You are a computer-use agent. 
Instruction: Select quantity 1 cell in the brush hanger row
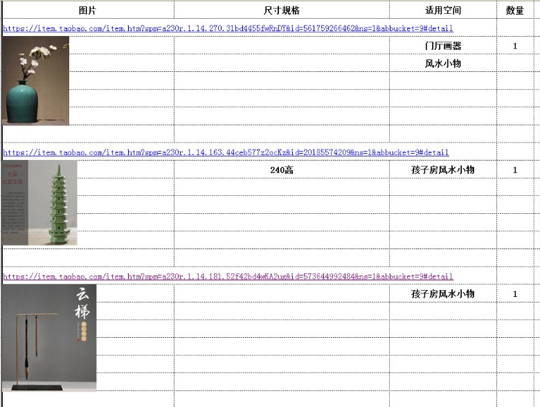pyautogui.click(x=514, y=294)
